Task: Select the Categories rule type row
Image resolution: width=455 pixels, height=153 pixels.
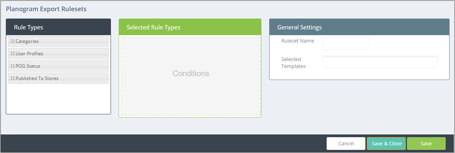Action: point(58,41)
